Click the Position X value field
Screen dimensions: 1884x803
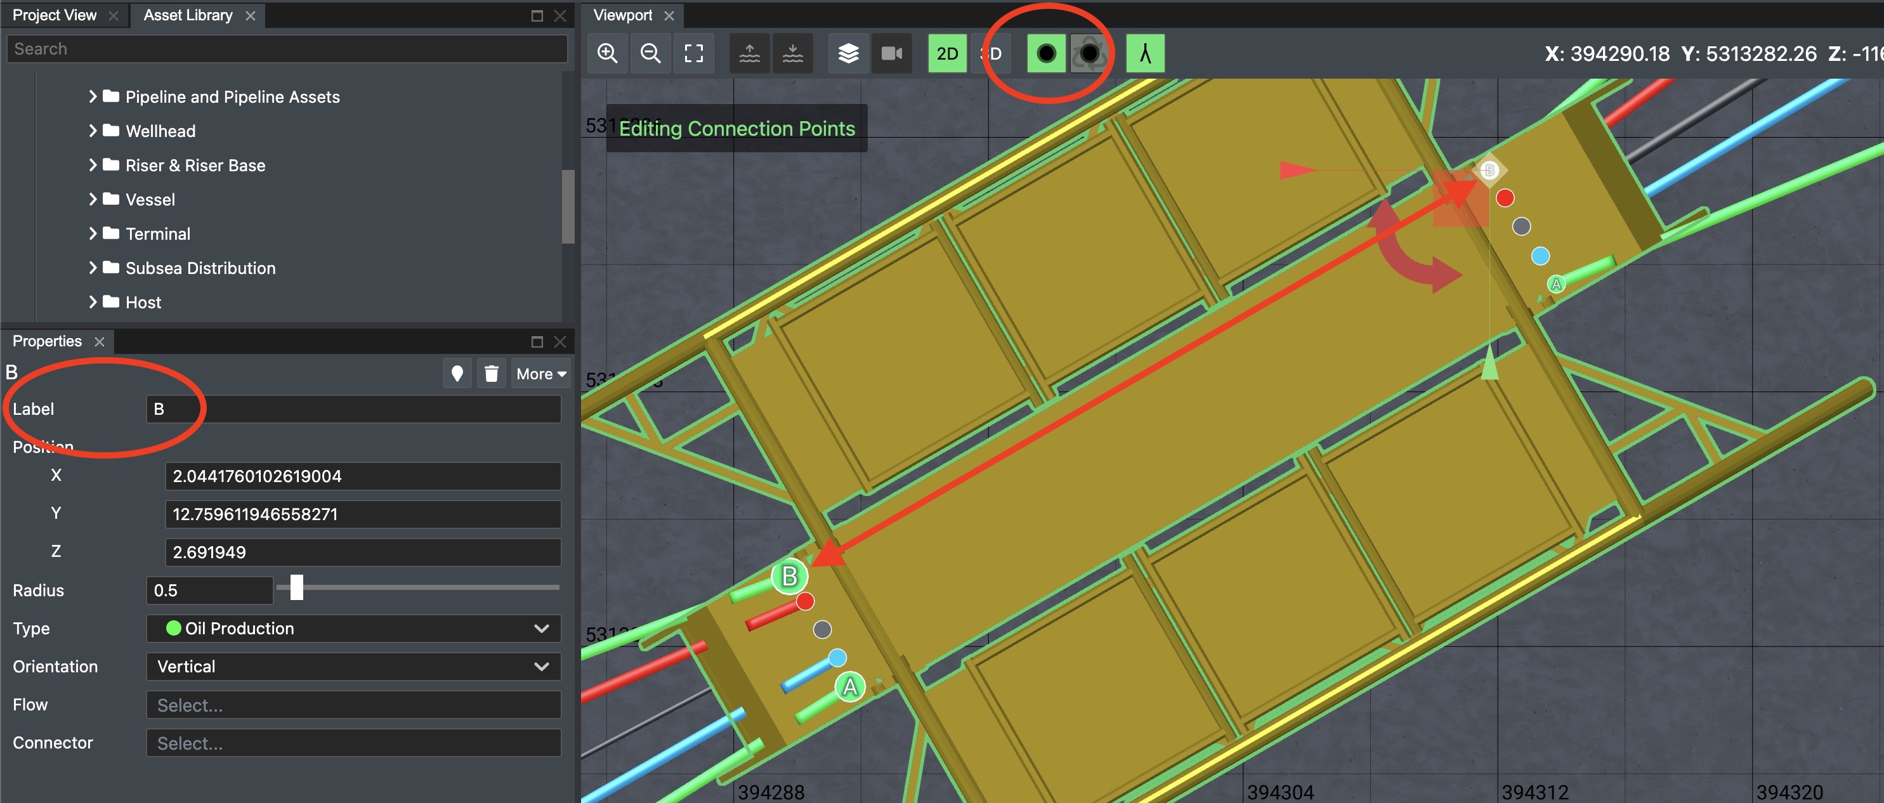pos(363,476)
